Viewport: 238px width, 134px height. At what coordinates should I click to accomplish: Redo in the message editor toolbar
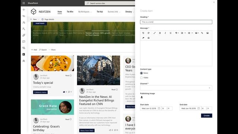tap(149, 33)
